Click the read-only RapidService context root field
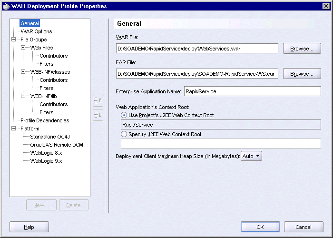333x238 pixels. (x=221, y=125)
